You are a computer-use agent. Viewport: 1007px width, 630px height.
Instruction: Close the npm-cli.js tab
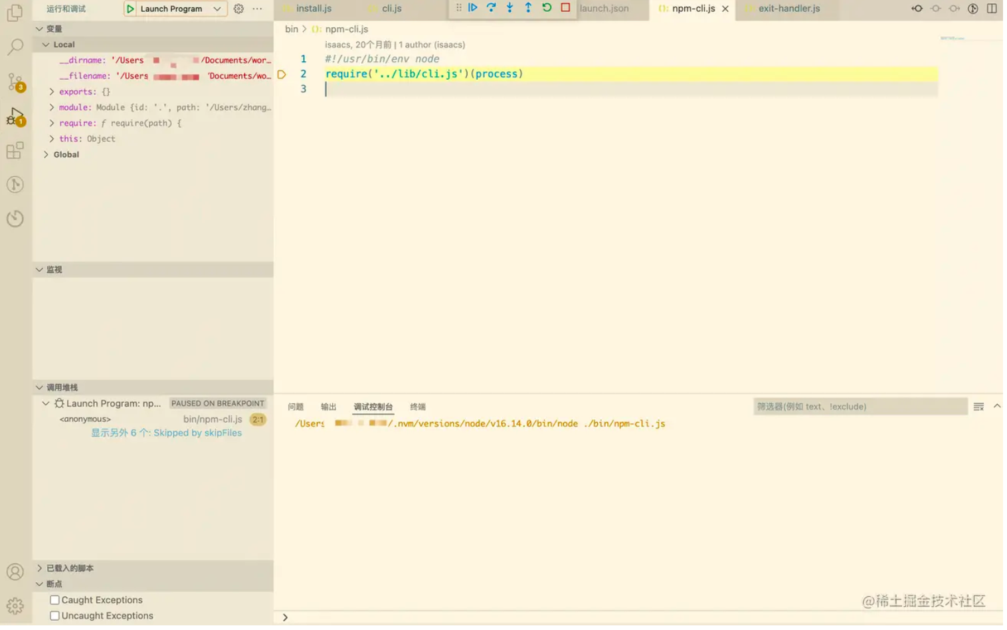click(x=725, y=9)
